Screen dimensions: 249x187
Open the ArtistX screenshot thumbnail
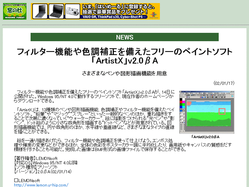pyautogui.click(x=207, y=112)
